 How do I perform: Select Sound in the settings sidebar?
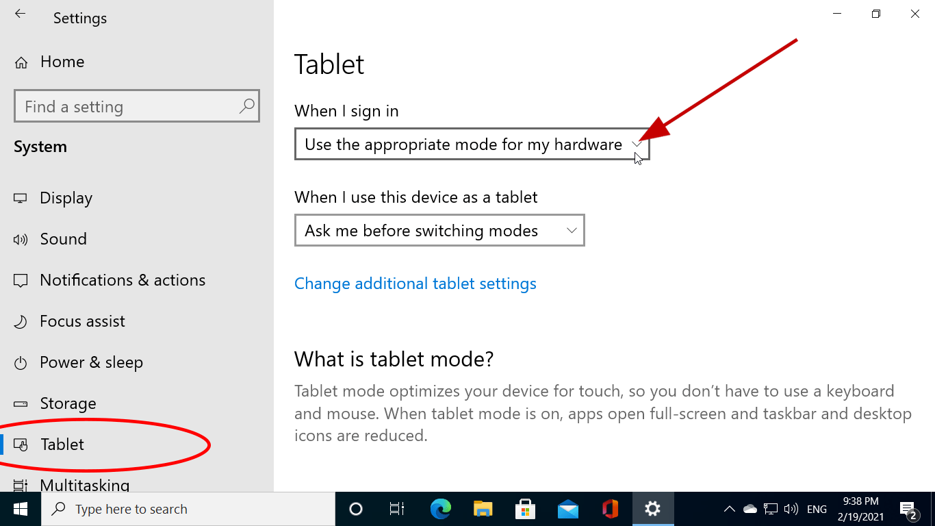(x=63, y=238)
